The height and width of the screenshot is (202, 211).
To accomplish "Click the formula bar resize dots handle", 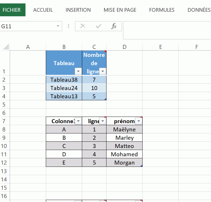I will pos(69,26).
